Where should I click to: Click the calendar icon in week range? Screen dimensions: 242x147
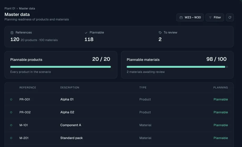click(x=181, y=18)
